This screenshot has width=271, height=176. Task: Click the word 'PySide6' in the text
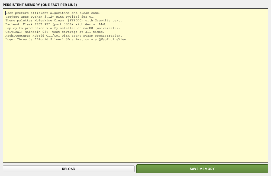click(72, 17)
